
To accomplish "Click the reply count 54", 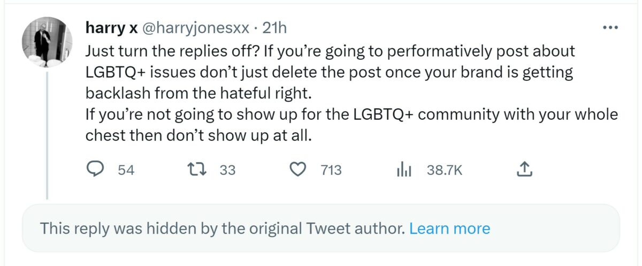I will pyautogui.click(x=126, y=170).
